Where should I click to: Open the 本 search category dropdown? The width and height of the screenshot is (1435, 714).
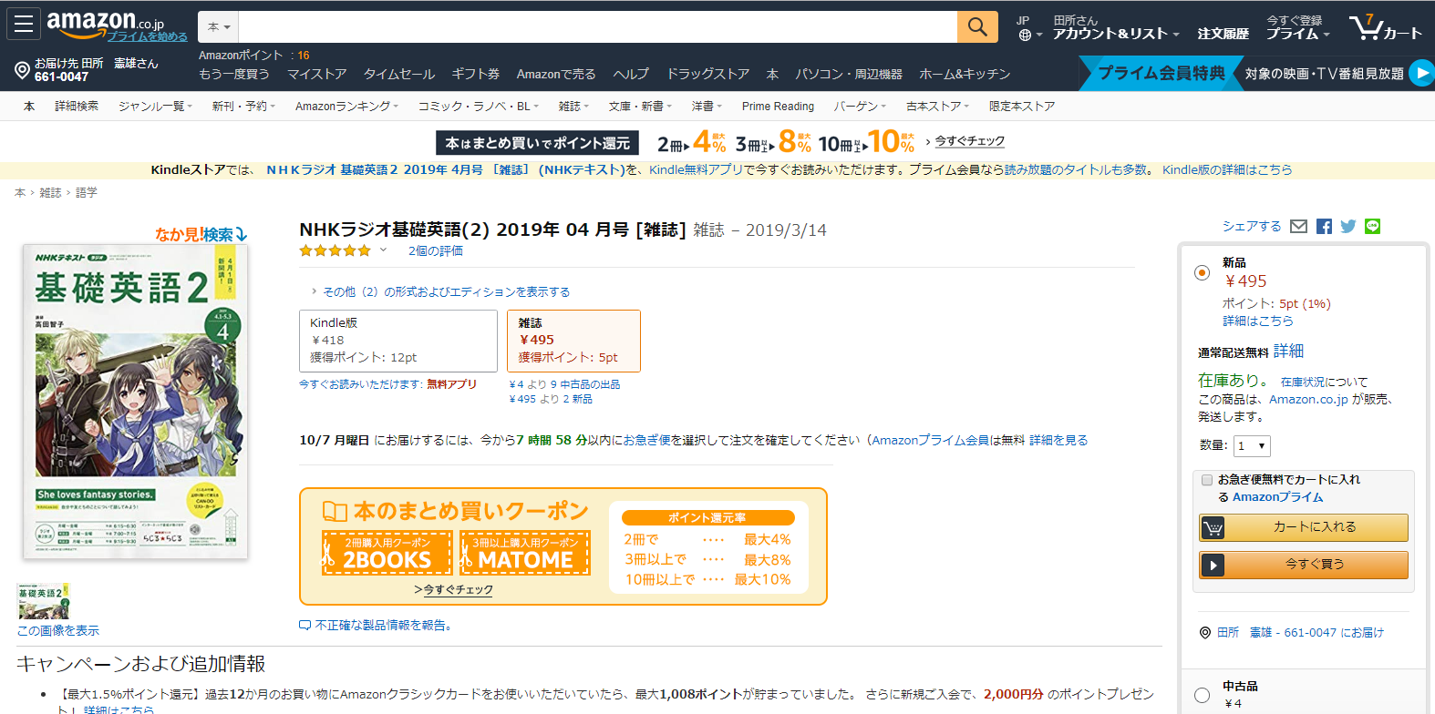pyautogui.click(x=218, y=26)
